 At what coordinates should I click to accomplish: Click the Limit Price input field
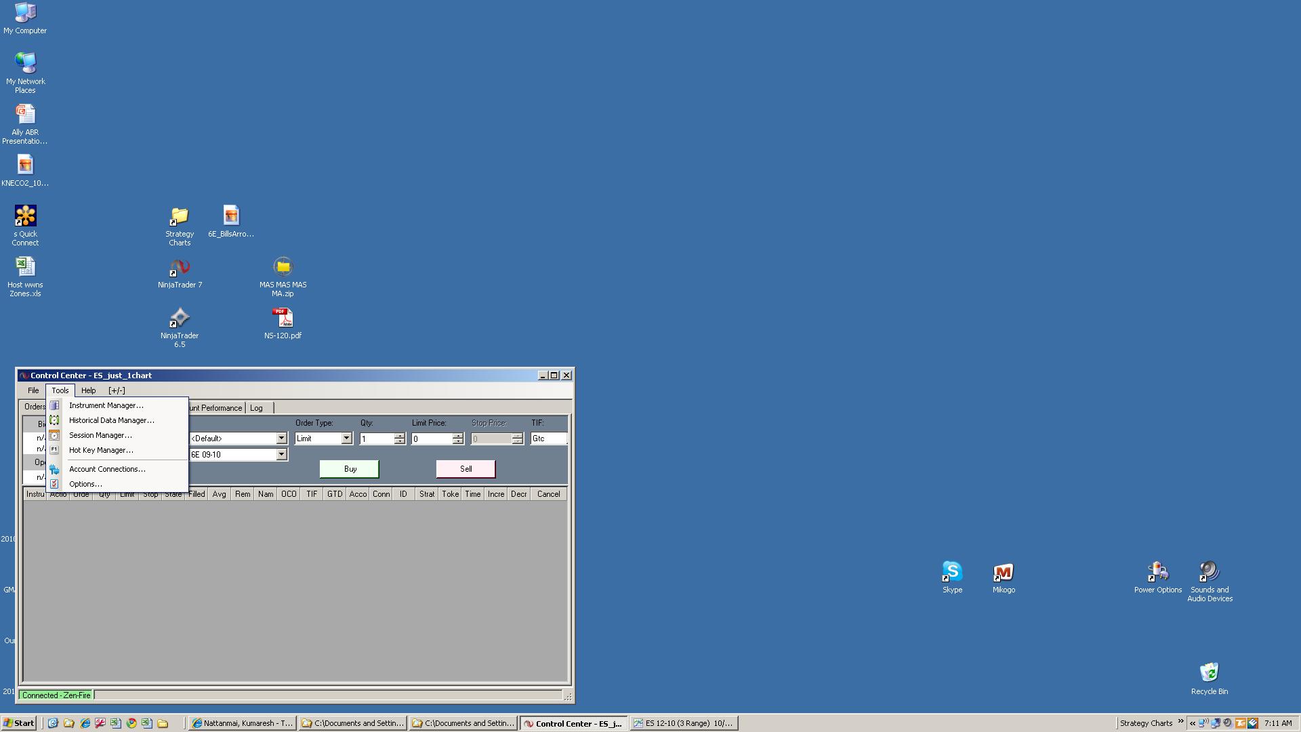pos(432,439)
